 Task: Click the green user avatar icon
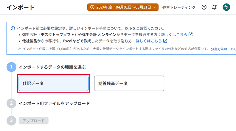point(226,7)
